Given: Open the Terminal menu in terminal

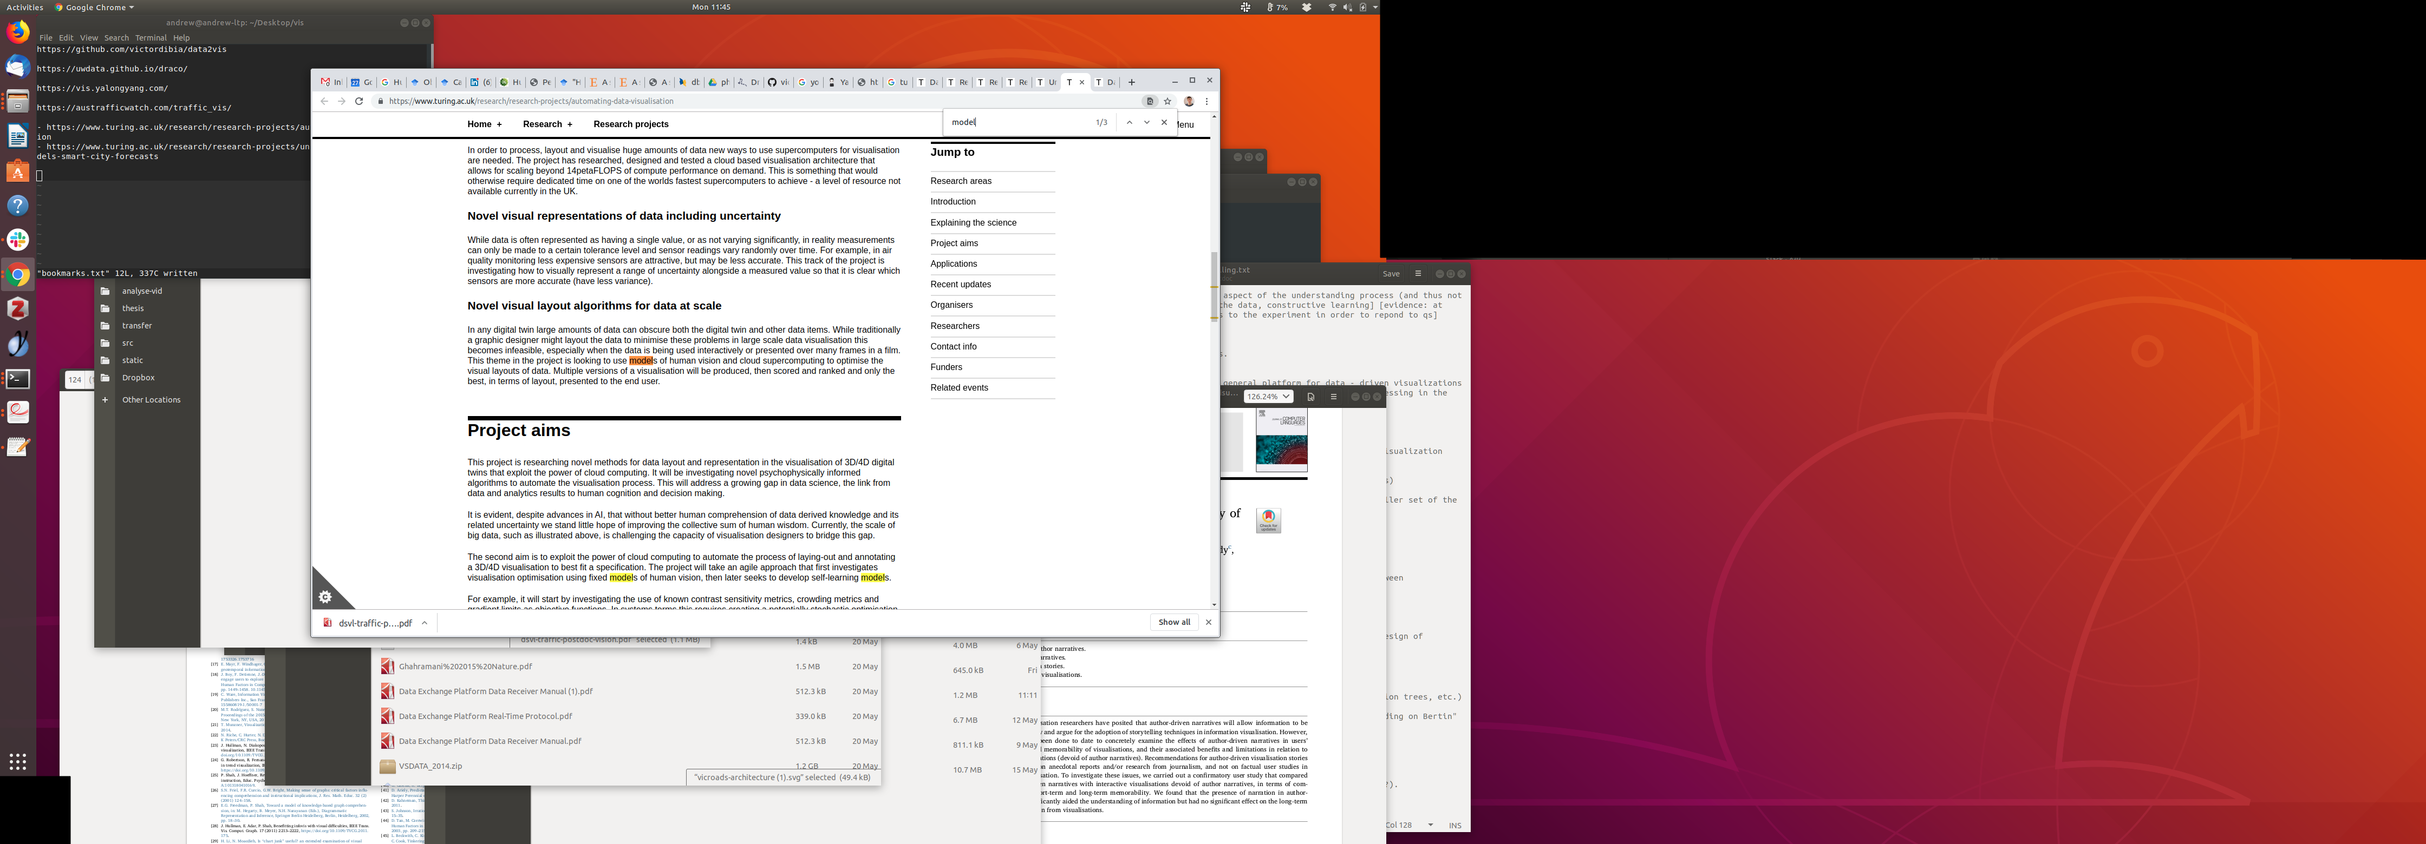Looking at the screenshot, I should (151, 38).
